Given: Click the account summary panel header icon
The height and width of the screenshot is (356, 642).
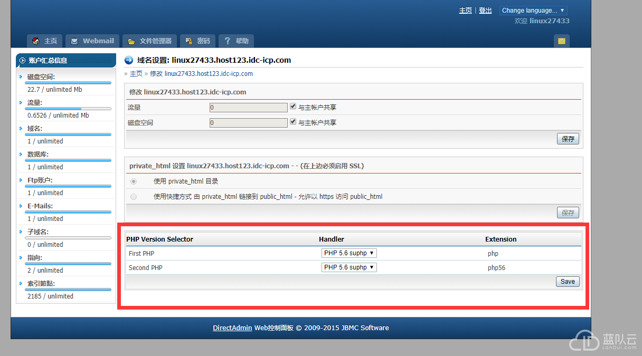Looking at the screenshot, I should point(22,61).
